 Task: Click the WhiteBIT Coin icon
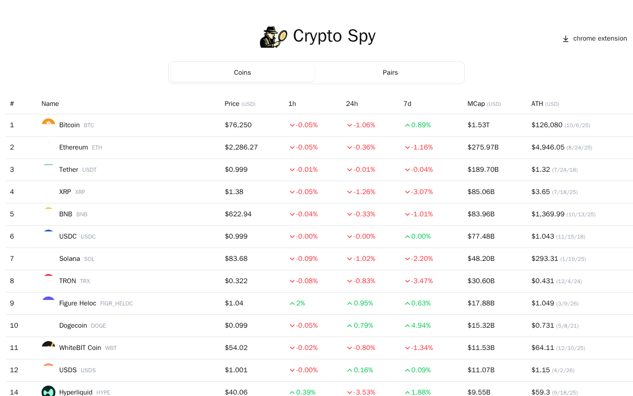(x=48, y=345)
